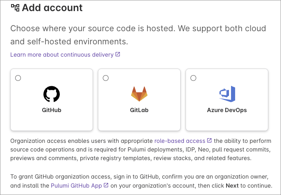Click the Azure DevOps logo
This screenshot has height=195, width=281.
[x=227, y=94]
